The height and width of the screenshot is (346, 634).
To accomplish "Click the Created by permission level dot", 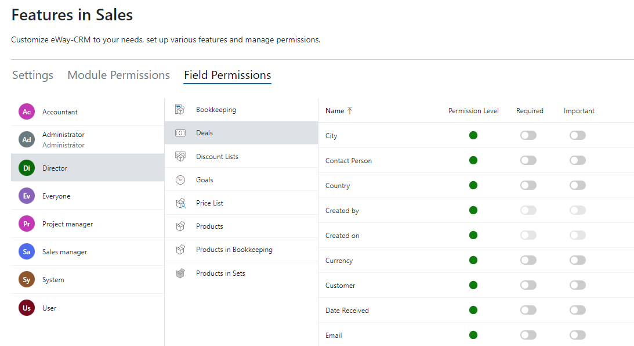I will click(473, 210).
